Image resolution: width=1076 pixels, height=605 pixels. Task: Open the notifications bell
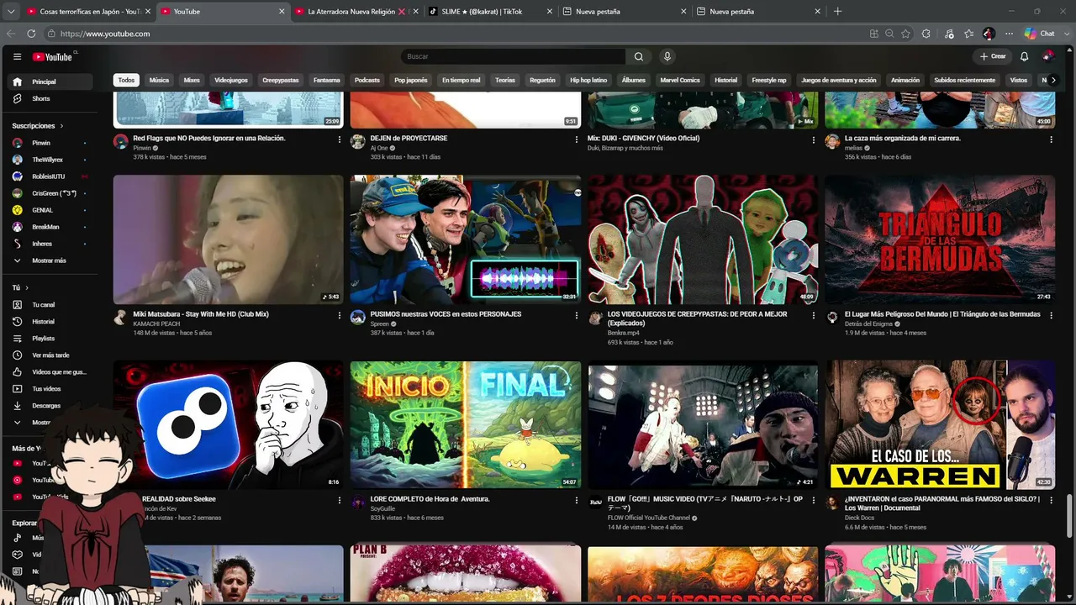tap(1024, 56)
